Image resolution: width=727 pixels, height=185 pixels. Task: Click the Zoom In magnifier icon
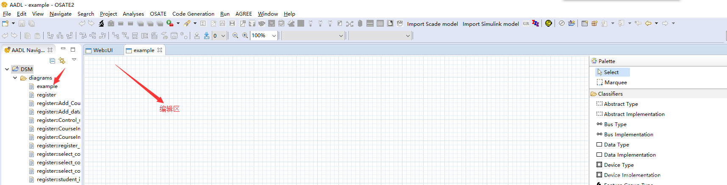[245, 36]
